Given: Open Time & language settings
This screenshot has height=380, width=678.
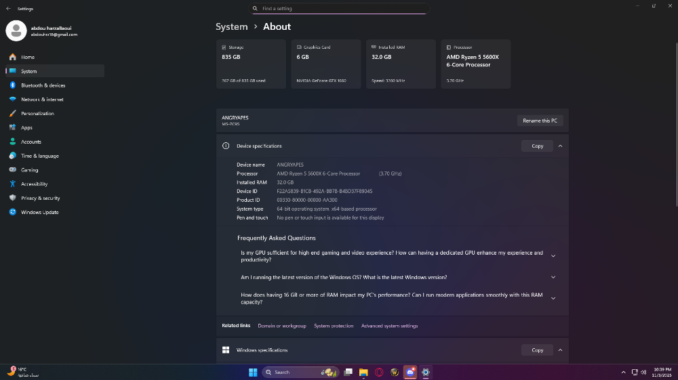Looking at the screenshot, I should click(55, 156).
